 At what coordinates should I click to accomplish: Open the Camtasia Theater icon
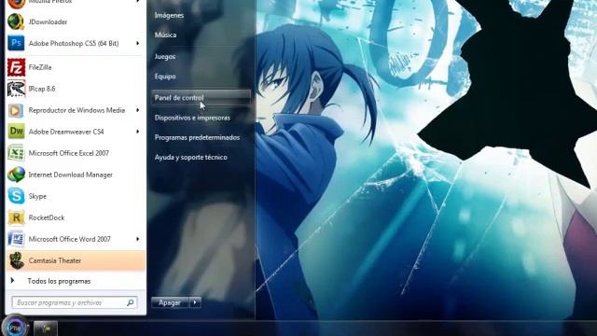pyautogui.click(x=16, y=260)
